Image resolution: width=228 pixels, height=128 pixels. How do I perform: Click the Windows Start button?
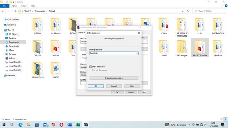pos(4,125)
